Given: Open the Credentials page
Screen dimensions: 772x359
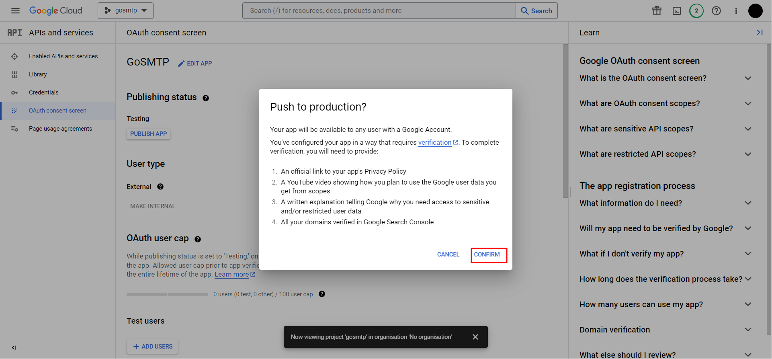Looking at the screenshot, I should pos(43,92).
